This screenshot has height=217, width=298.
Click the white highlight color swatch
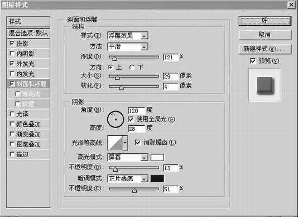157,158
